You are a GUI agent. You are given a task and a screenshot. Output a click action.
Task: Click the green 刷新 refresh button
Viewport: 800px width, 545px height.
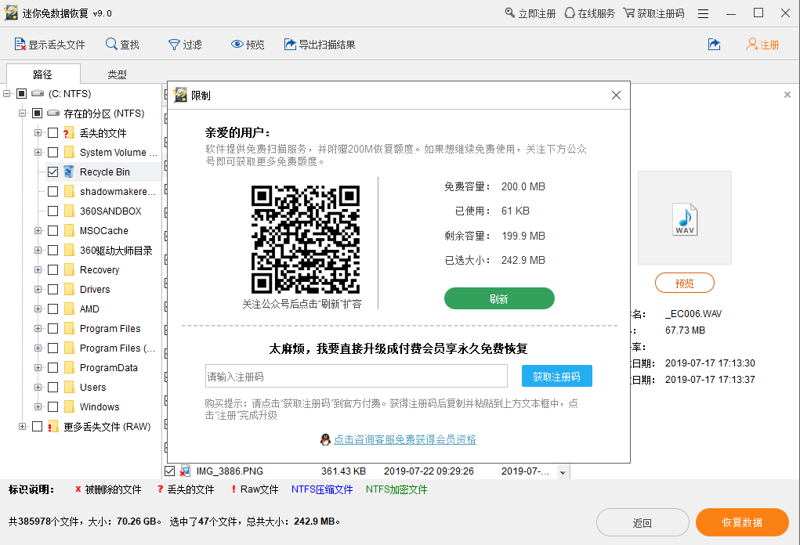coord(499,299)
